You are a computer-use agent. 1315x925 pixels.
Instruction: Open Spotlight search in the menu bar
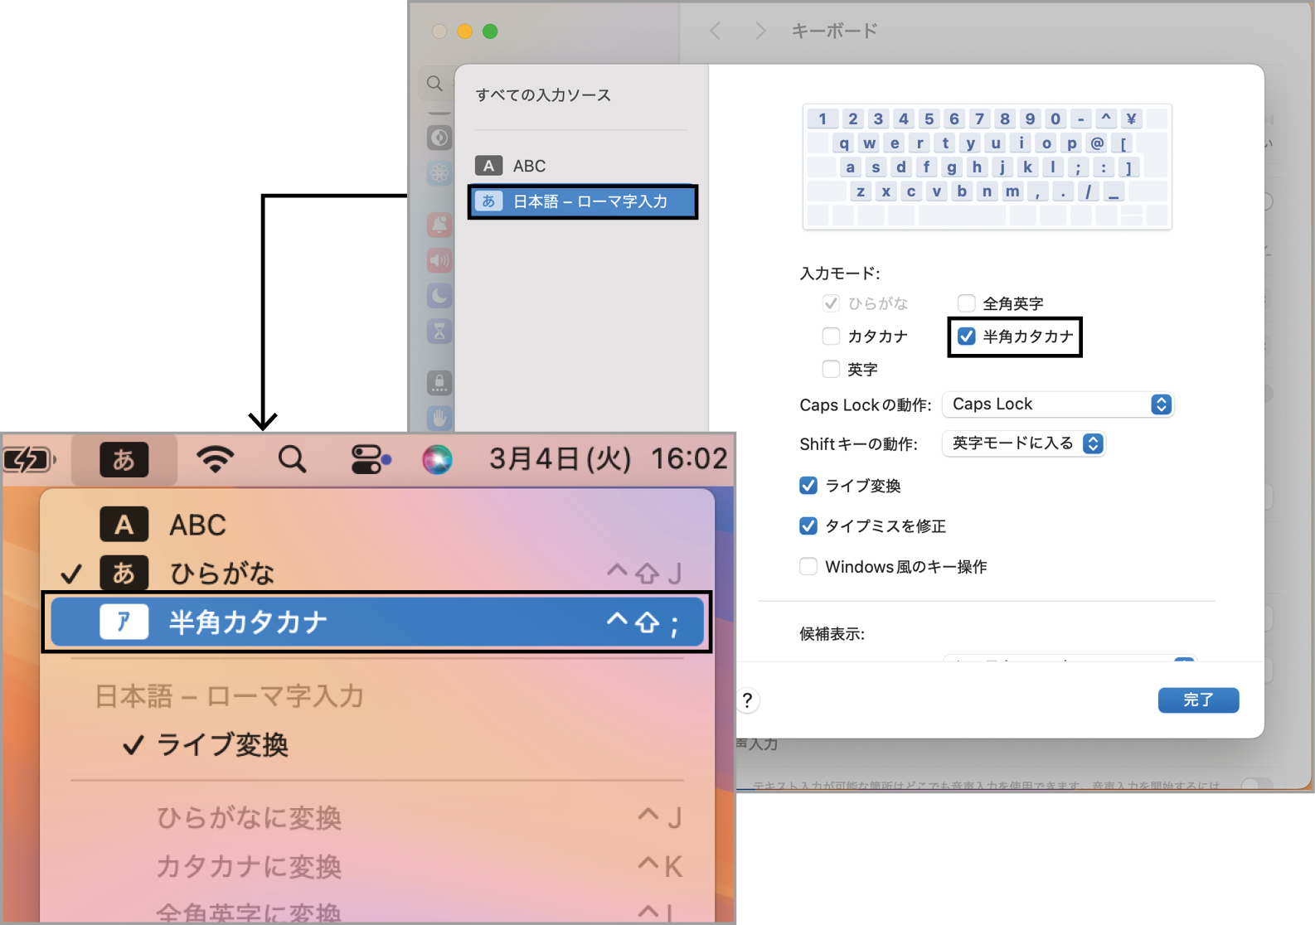tap(292, 458)
